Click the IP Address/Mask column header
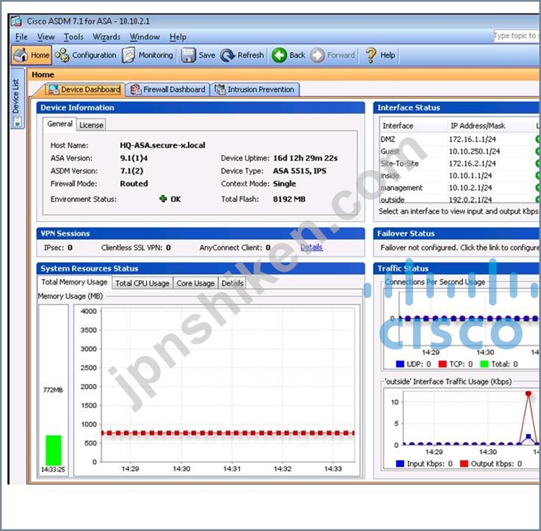Image resolution: width=541 pixels, height=531 pixels. [x=490, y=126]
